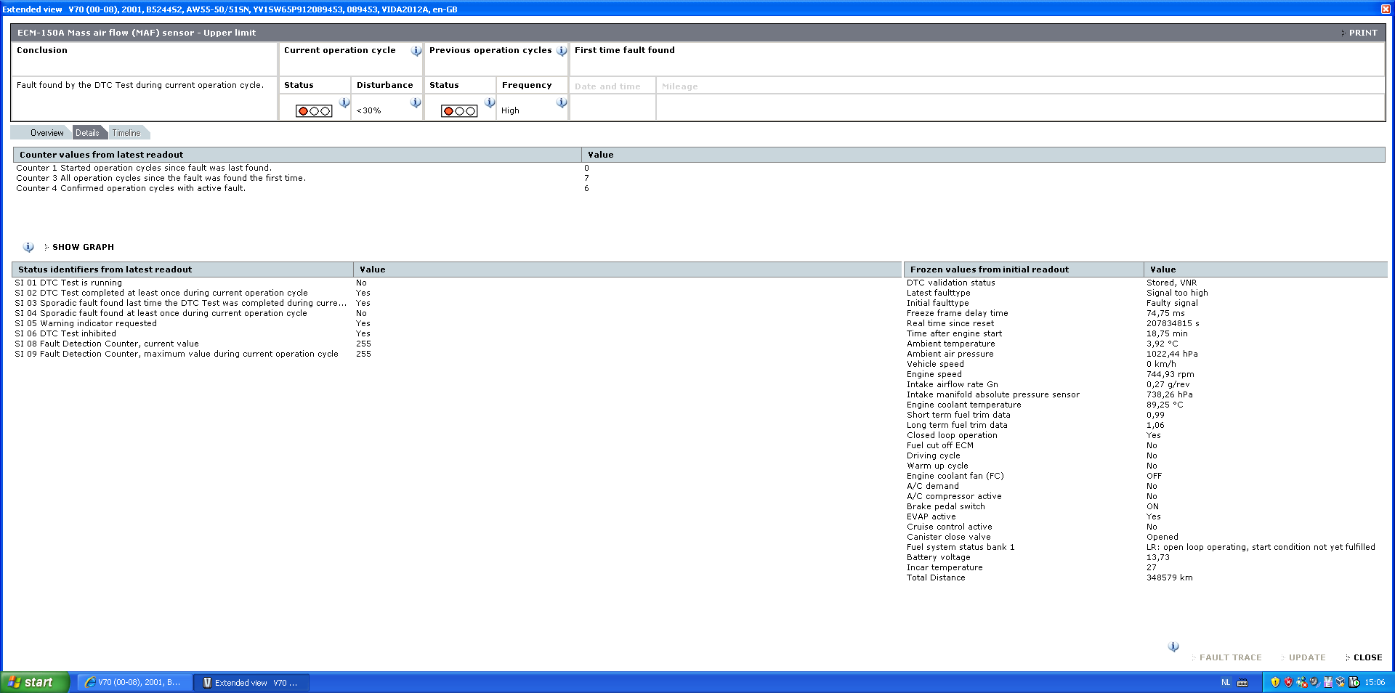Click info icon left of SHOW GRAPH

(28, 247)
